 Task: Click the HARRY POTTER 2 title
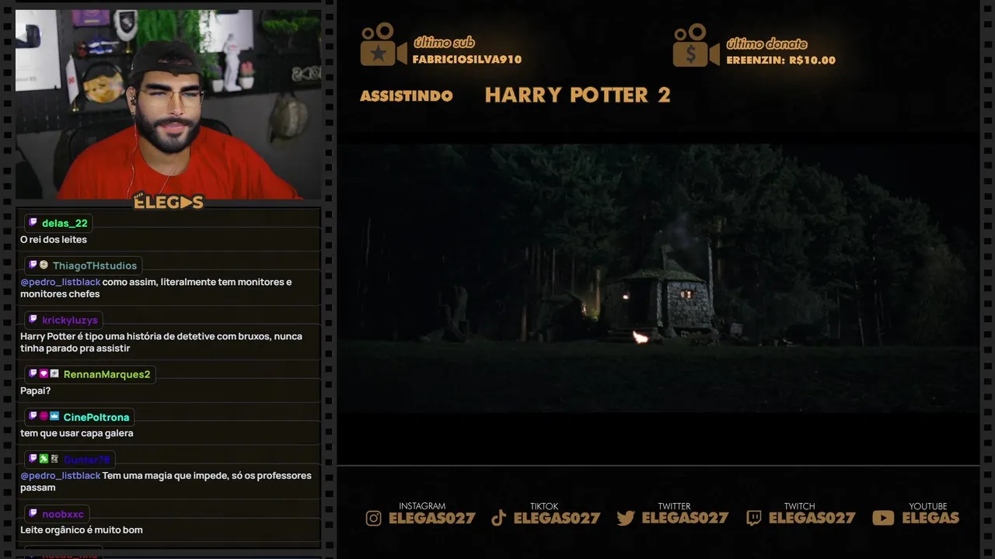(x=578, y=95)
